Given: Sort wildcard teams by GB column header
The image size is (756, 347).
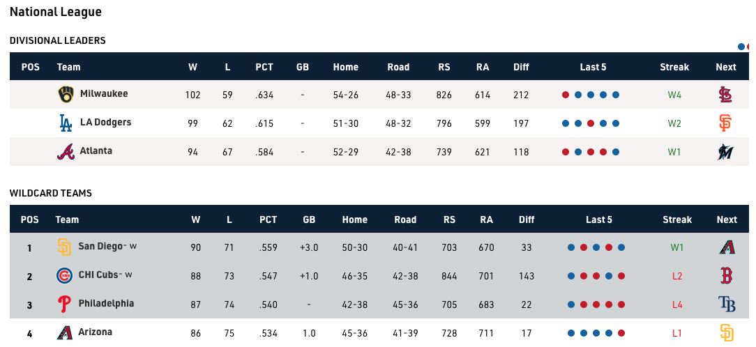Looking at the screenshot, I should tap(309, 219).
